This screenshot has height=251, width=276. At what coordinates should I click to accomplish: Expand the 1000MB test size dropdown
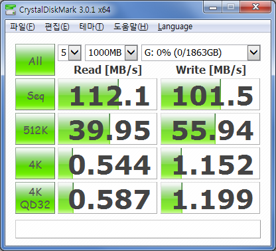(x=131, y=52)
